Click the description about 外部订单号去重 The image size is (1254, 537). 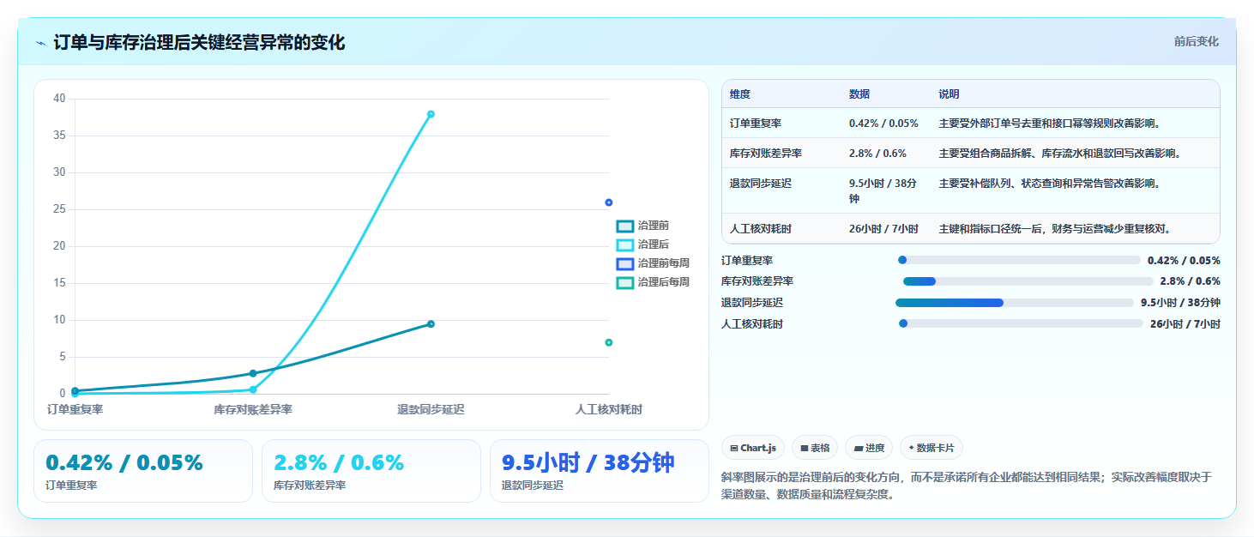coord(1051,124)
